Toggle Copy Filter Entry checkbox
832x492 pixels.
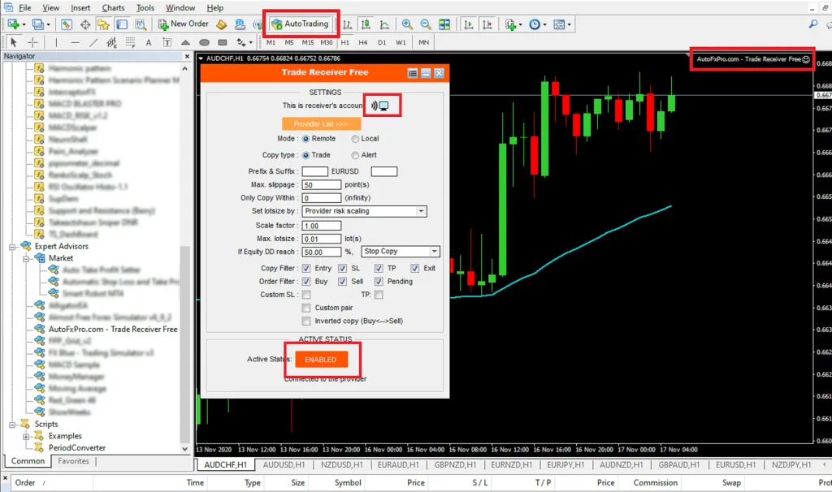(x=306, y=268)
